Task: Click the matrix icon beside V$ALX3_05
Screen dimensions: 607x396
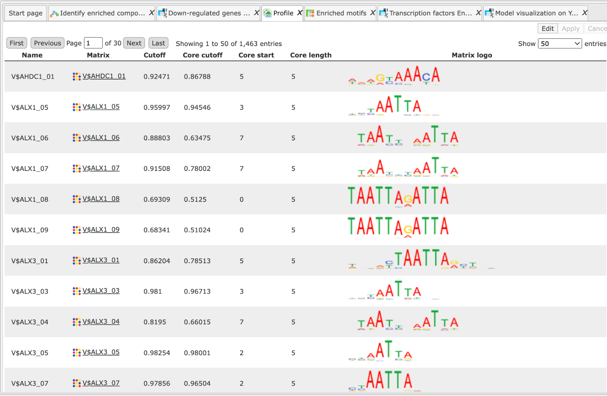Action: pos(77,352)
